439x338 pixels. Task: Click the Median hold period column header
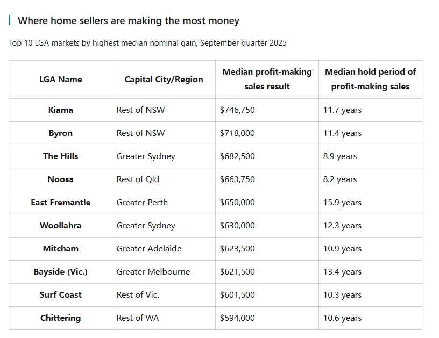(370, 79)
